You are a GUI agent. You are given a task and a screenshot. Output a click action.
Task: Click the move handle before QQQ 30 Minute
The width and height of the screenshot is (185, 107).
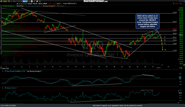[x=3, y=6]
